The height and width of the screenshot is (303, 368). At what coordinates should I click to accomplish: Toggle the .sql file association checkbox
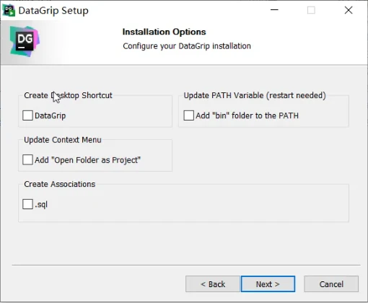(x=27, y=204)
